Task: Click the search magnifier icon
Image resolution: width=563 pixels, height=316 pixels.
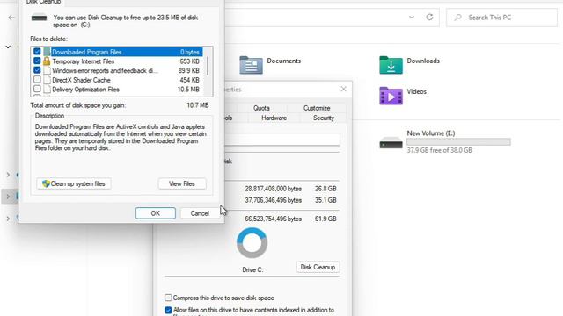Action: click(457, 18)
